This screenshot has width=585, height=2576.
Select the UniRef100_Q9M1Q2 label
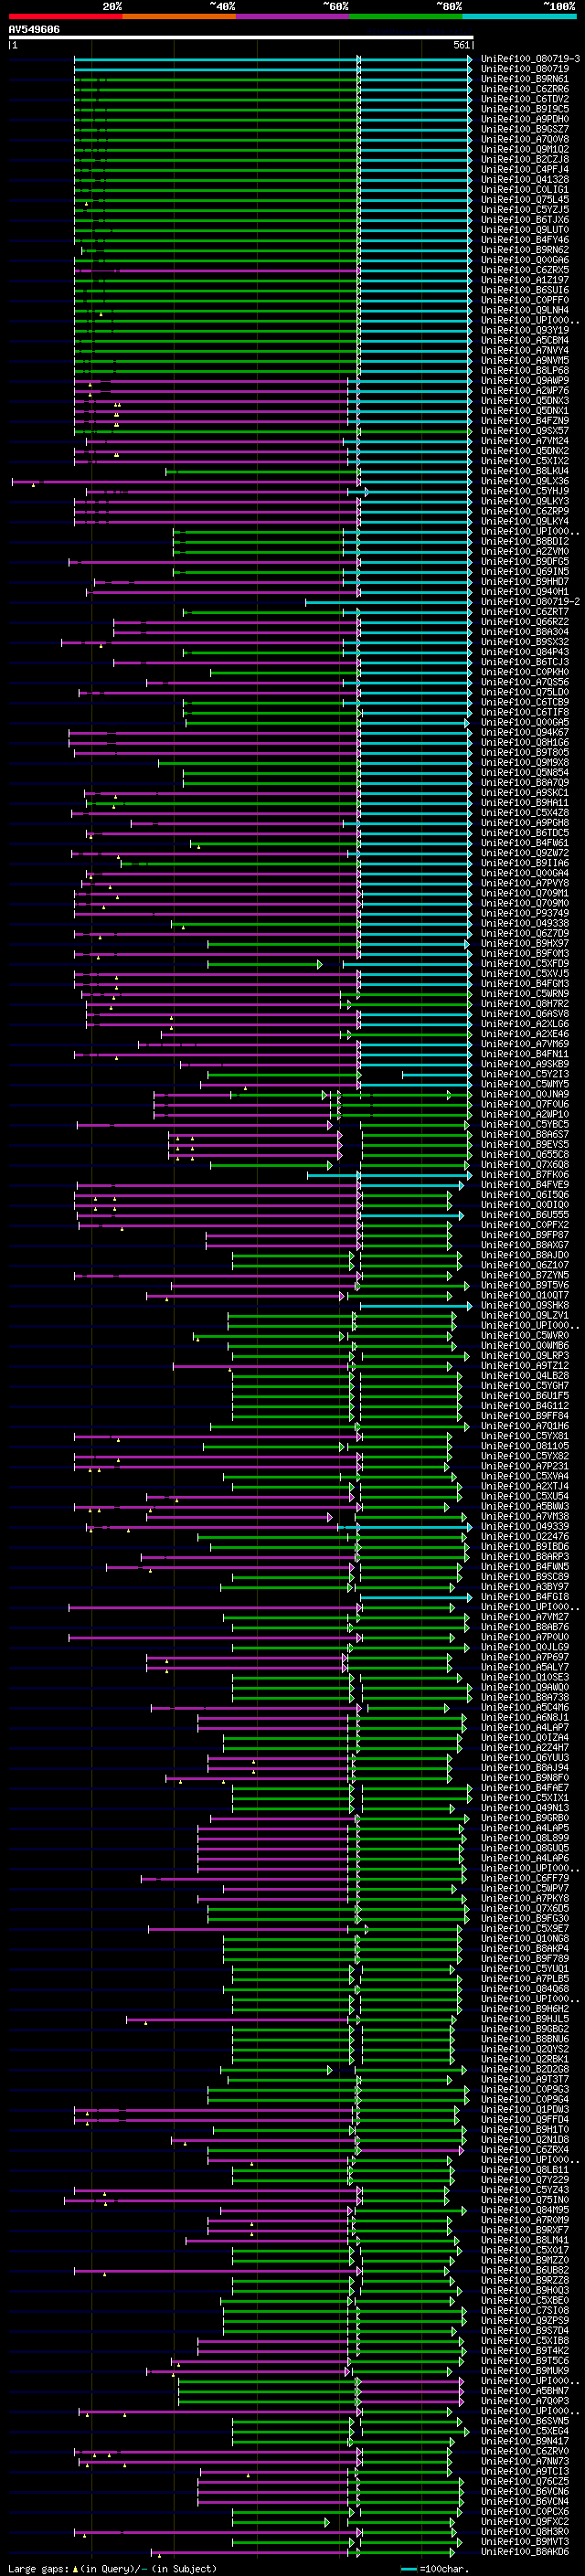[x=525, y=149]
